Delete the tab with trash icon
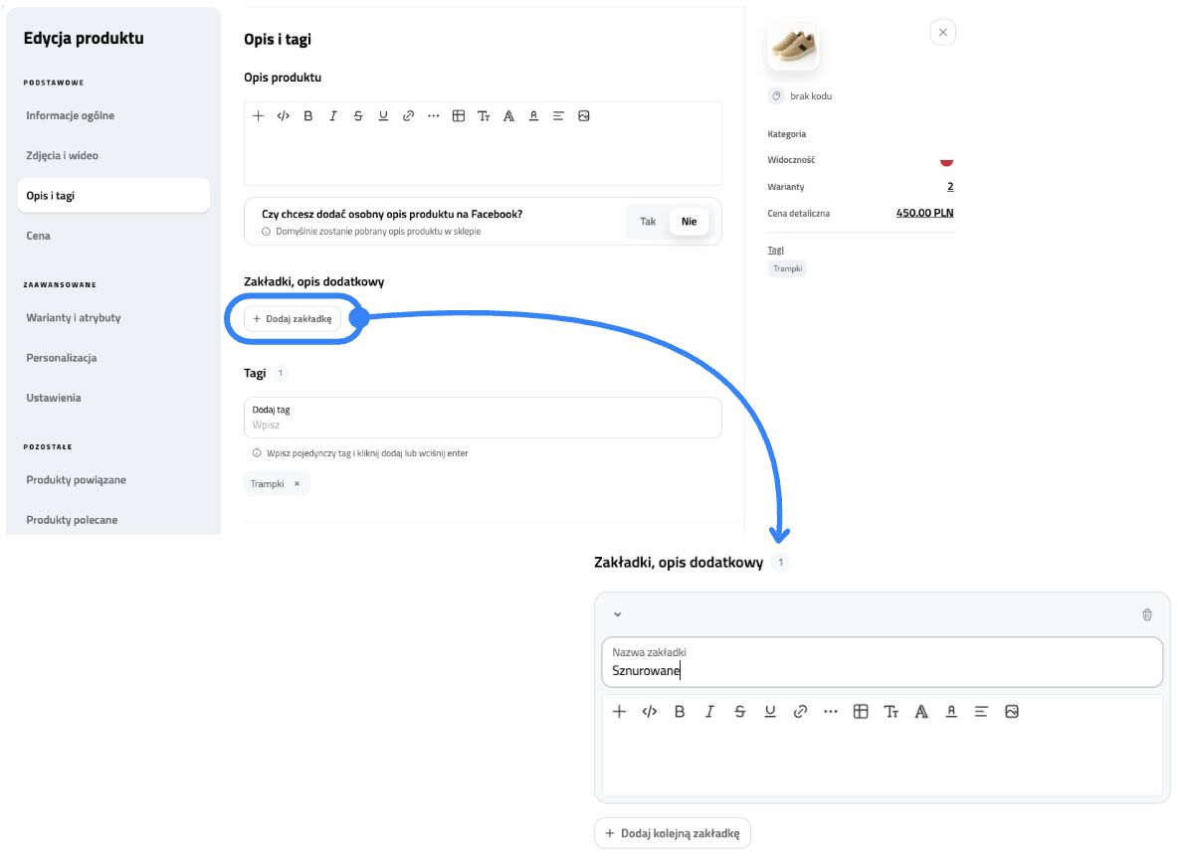The height and width of the screenshot is (861, 1192). point(1147,615)
